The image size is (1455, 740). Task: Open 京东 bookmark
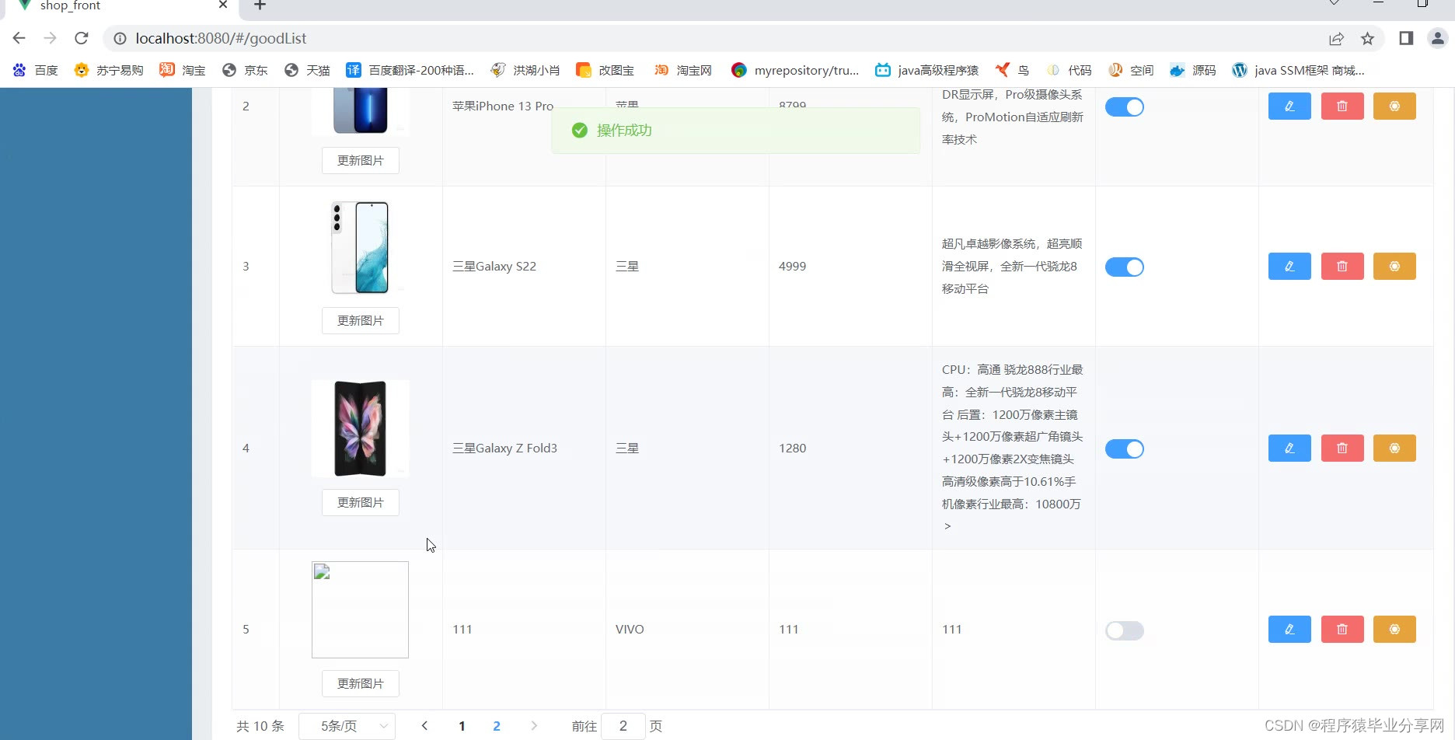[245, 70]
